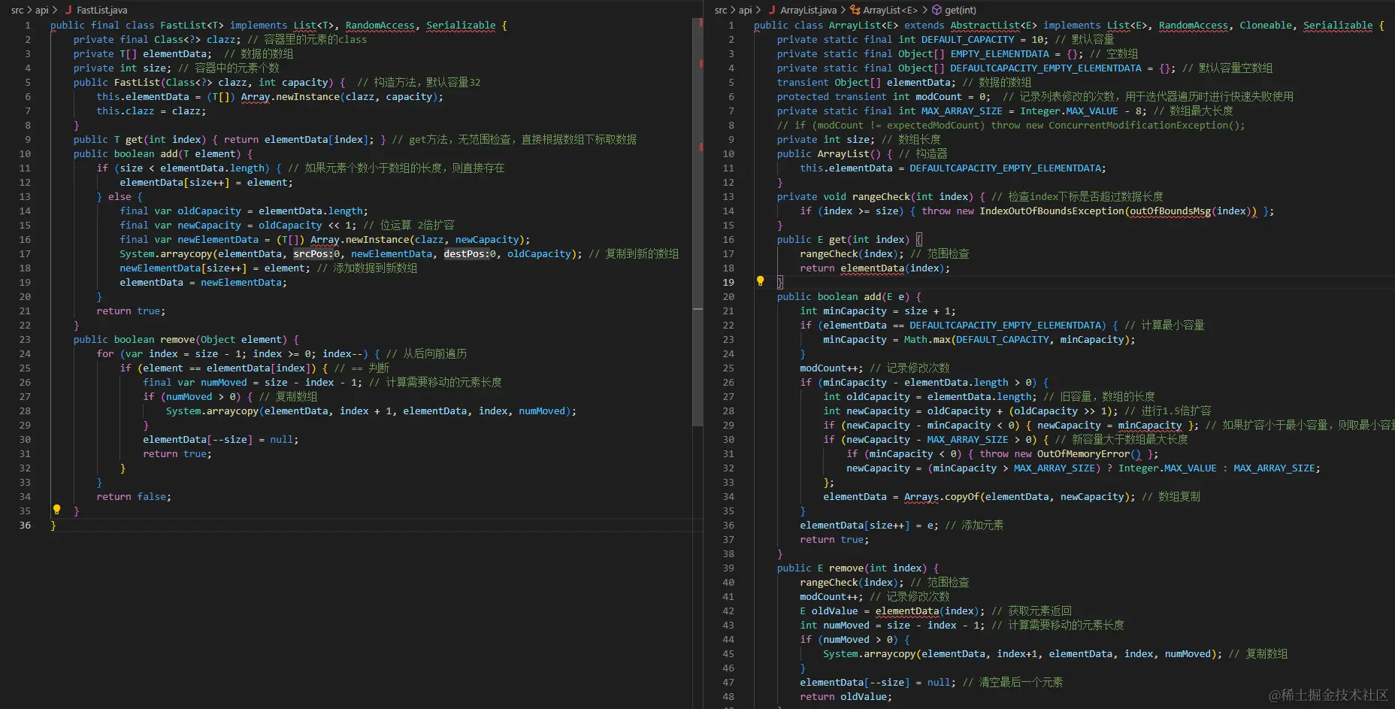Click 'Arrays.copyOf' call in ArrayList.java
Viewport: 1395px width, 709px height.
click(x=941, y=497)
